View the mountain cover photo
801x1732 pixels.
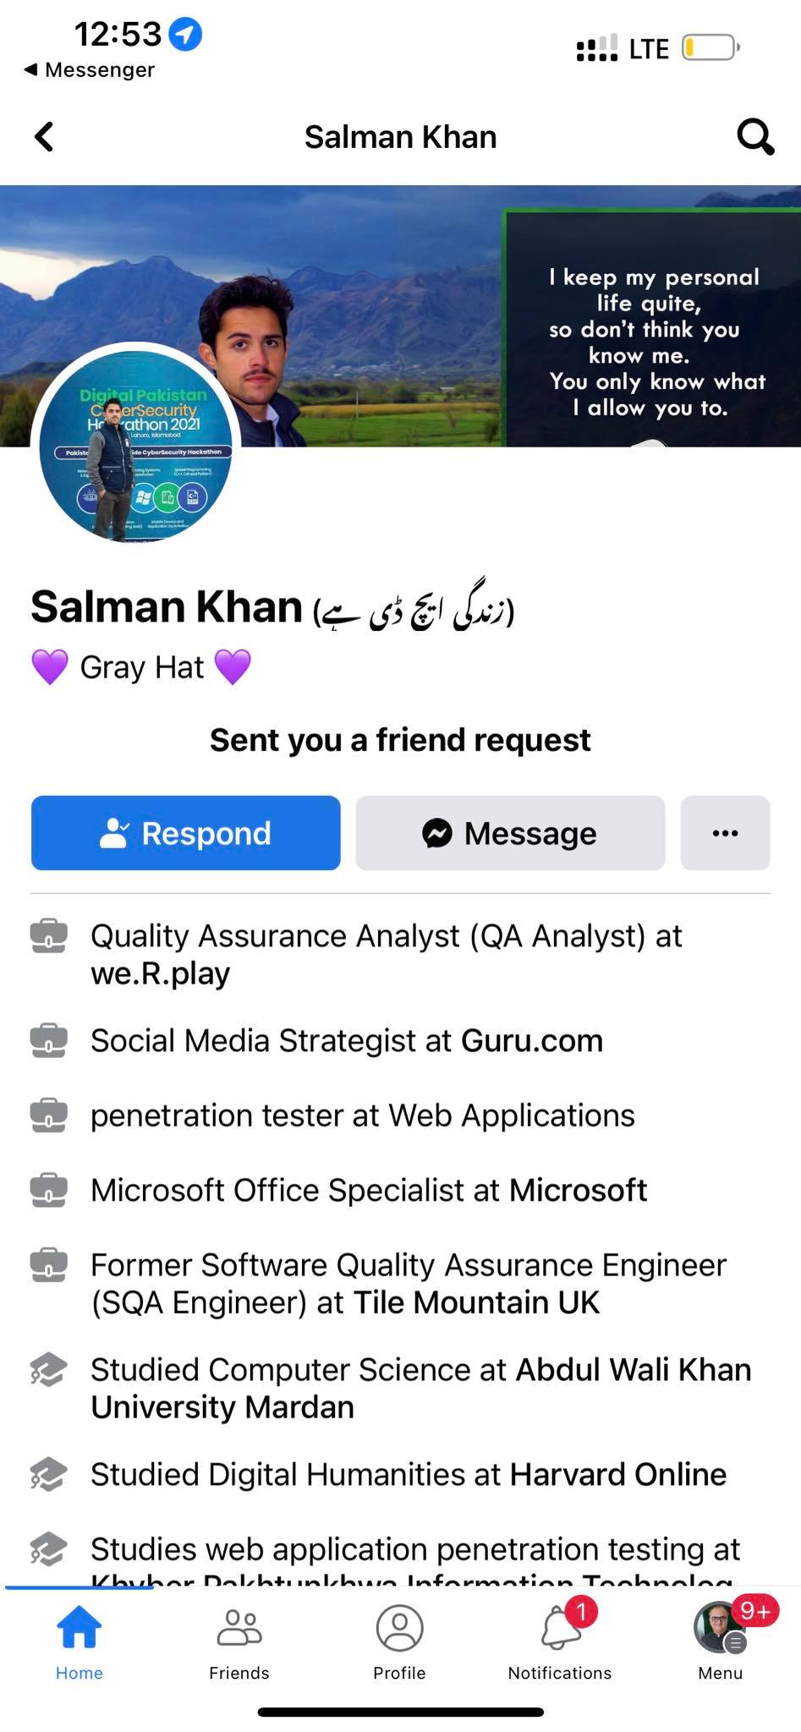pos(400,315)
